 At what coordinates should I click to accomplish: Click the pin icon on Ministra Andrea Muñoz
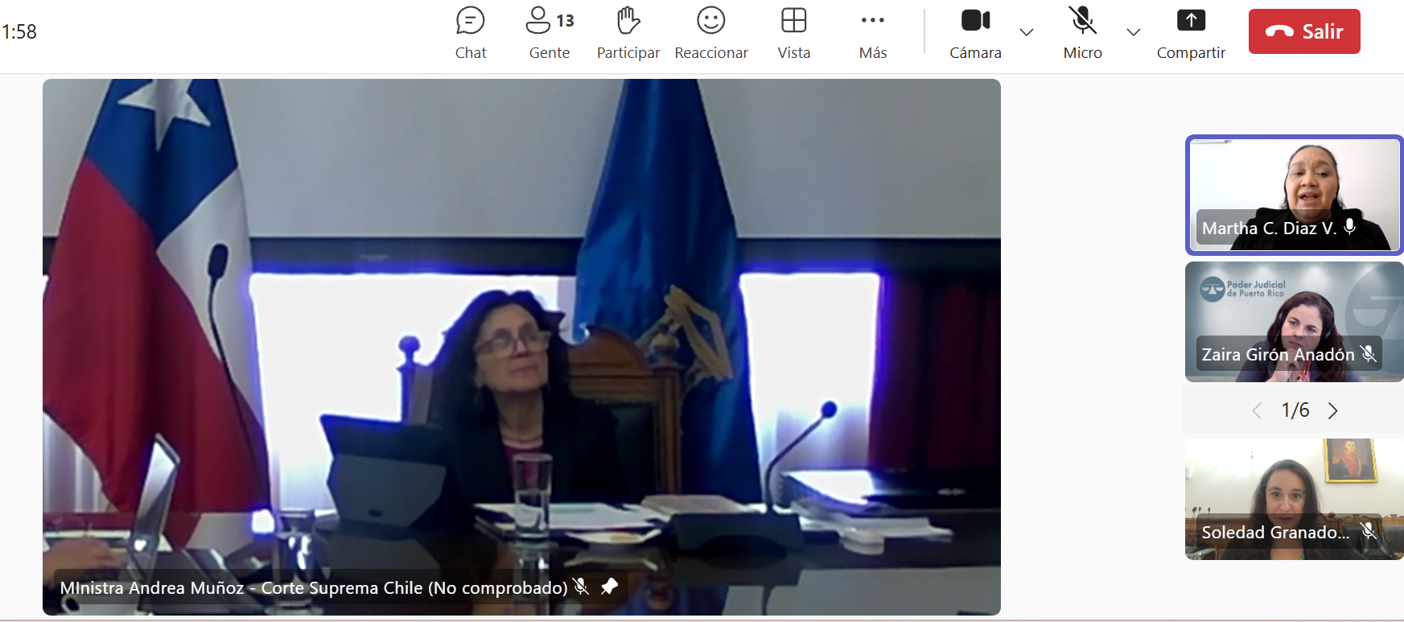(x=609, y=587)
